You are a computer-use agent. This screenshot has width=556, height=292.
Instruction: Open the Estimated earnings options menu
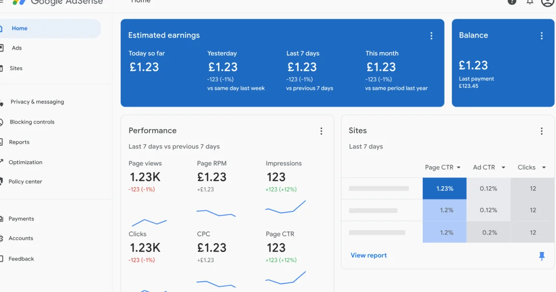431,35
